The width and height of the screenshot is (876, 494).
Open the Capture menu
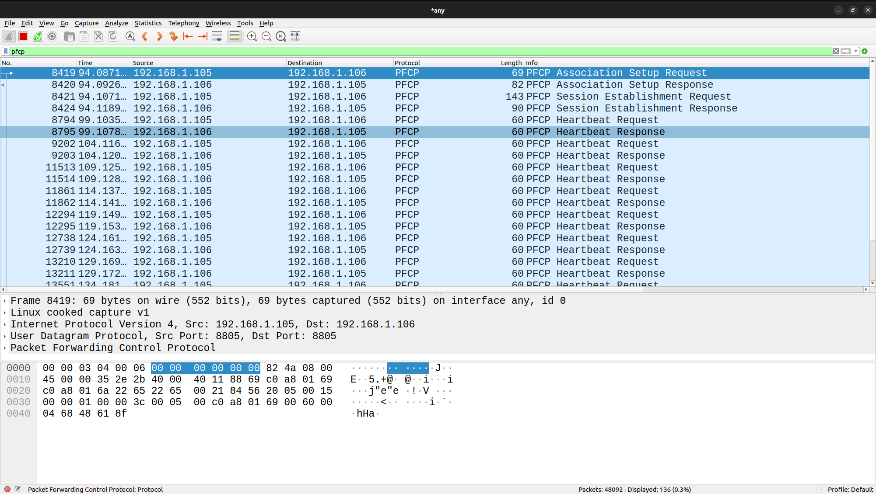pyautogui.click(x=87, y=23)
